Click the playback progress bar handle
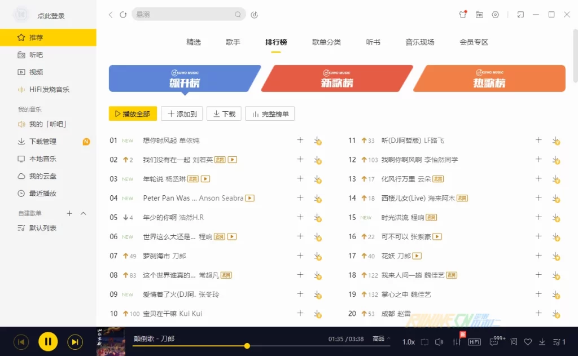The image size is (578, 356). (x=247, y=346)
